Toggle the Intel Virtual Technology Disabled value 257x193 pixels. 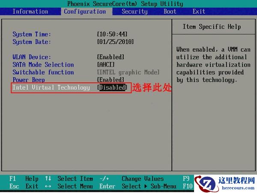tap(112, 87)
